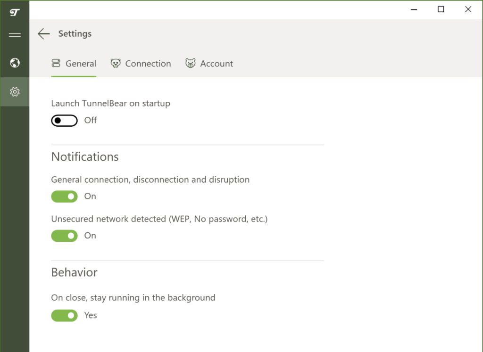Close the TunnelBear window

tap(468, 9)
